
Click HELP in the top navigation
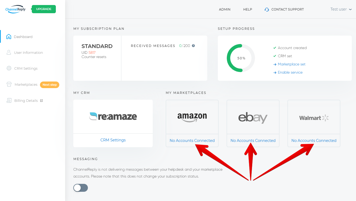[x=247, y=9]
